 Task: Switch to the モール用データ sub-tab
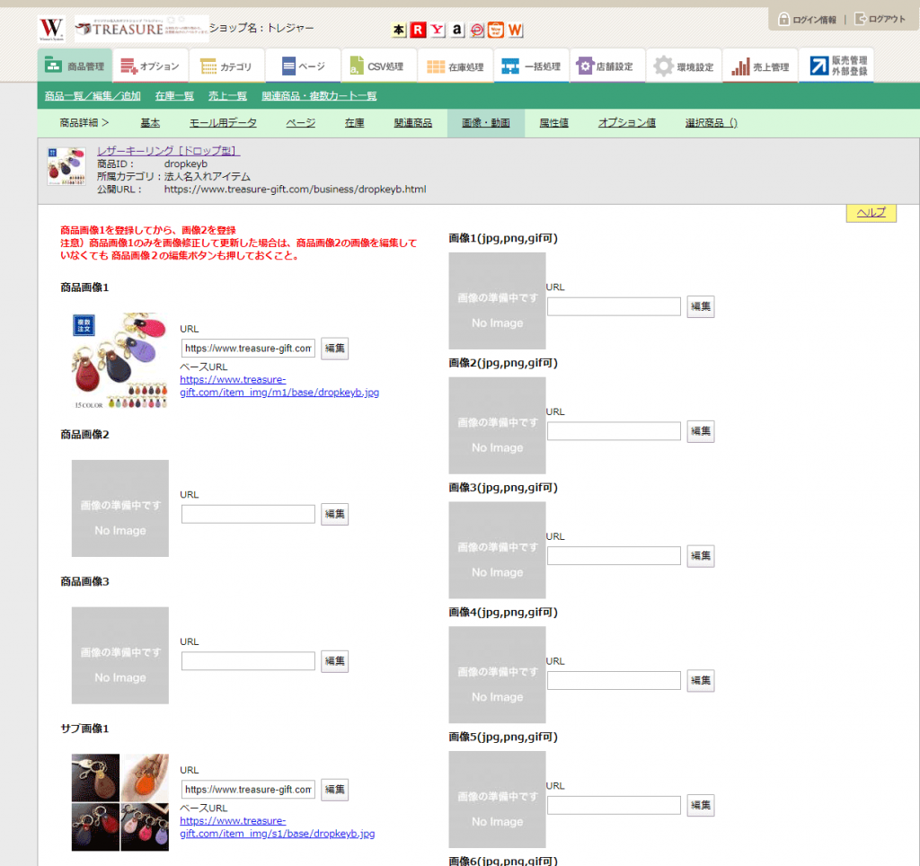(x=223, y=123)
